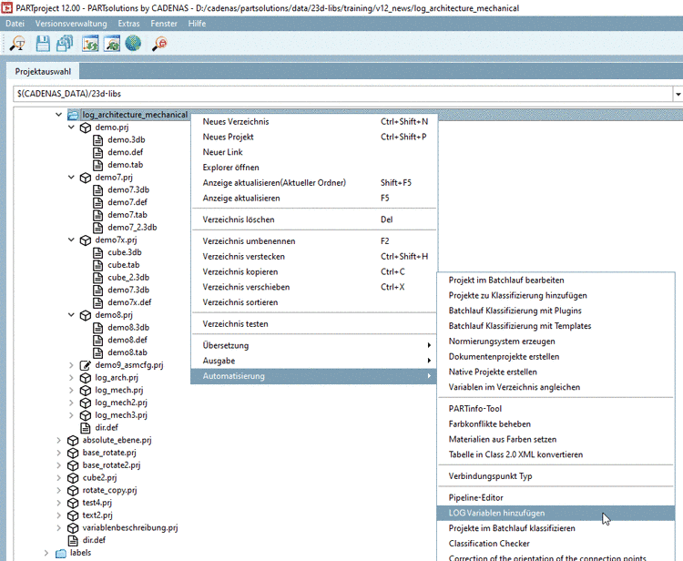This screenshot has width=683, height=561.
Task: Click the cube icon of absolute_ebene.prj
Action: [73, 441]
